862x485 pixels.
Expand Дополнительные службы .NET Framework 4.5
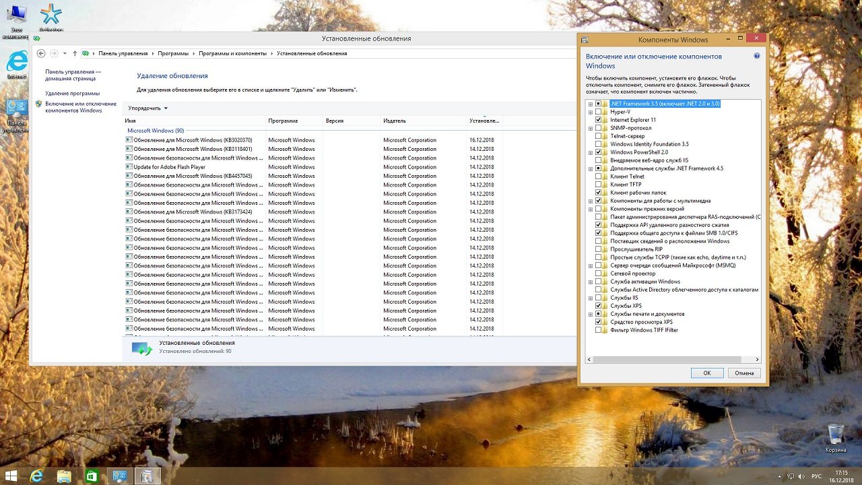point(591,168)
